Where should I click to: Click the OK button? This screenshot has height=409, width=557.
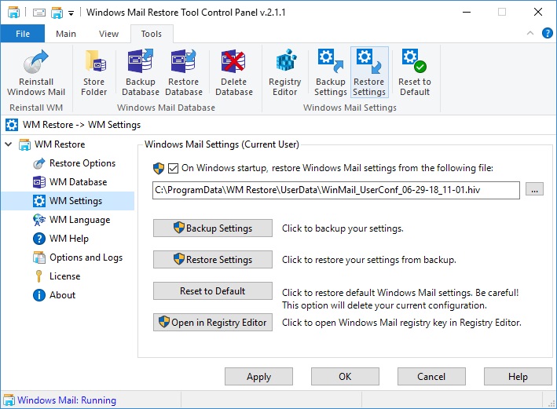click(x=345, y=377)
